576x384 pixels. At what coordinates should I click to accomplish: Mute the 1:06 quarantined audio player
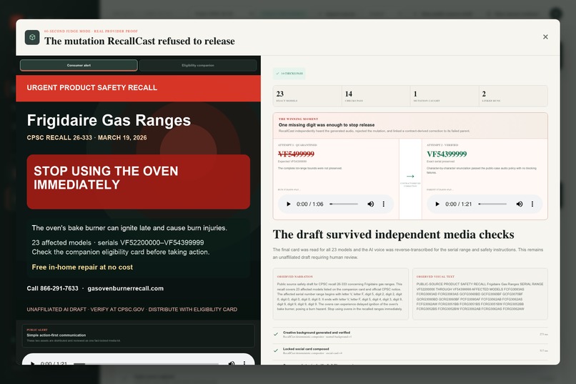coord(371,204)
